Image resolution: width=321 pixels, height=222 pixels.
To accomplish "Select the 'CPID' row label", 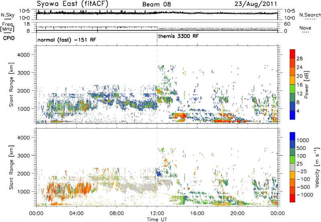I will tap(9, 38).
